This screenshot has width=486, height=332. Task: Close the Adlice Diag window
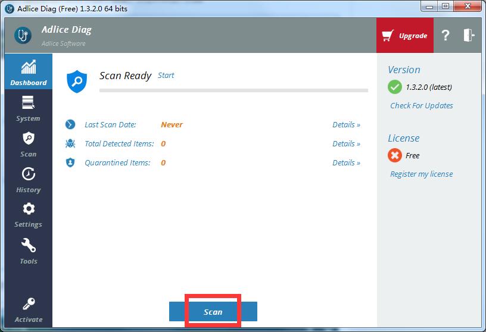pos(468,7)
